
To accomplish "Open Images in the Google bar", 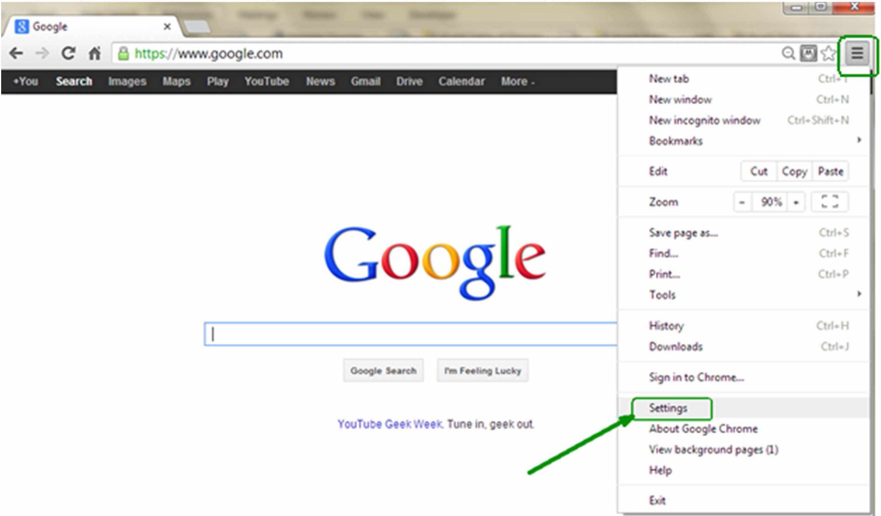I will point(127,82).
